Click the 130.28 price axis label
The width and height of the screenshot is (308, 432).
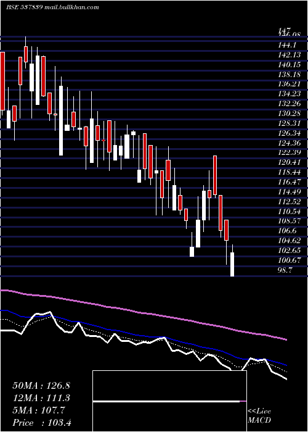(290, 114)
